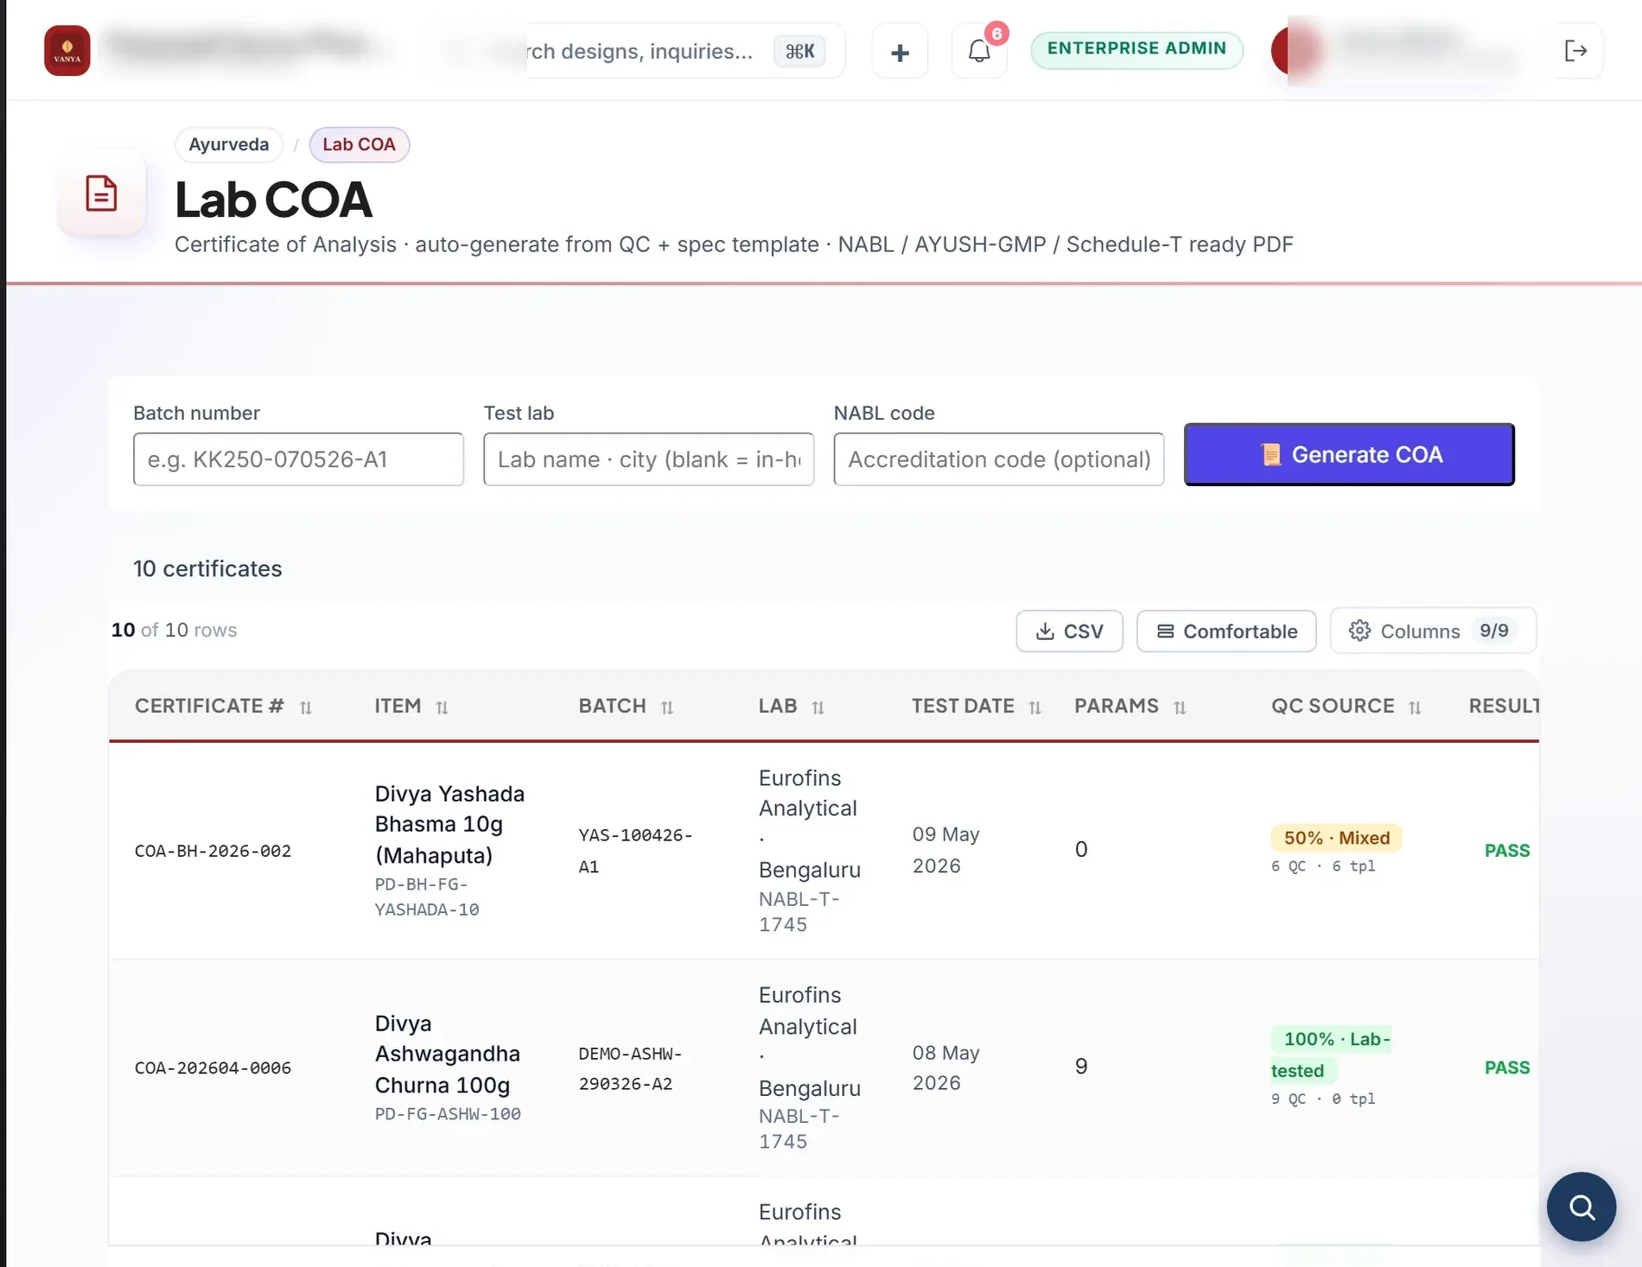Open the Columns 9/9 chooser
The height and width of the screenshot is (1267, 1642).
point(1433,630)
